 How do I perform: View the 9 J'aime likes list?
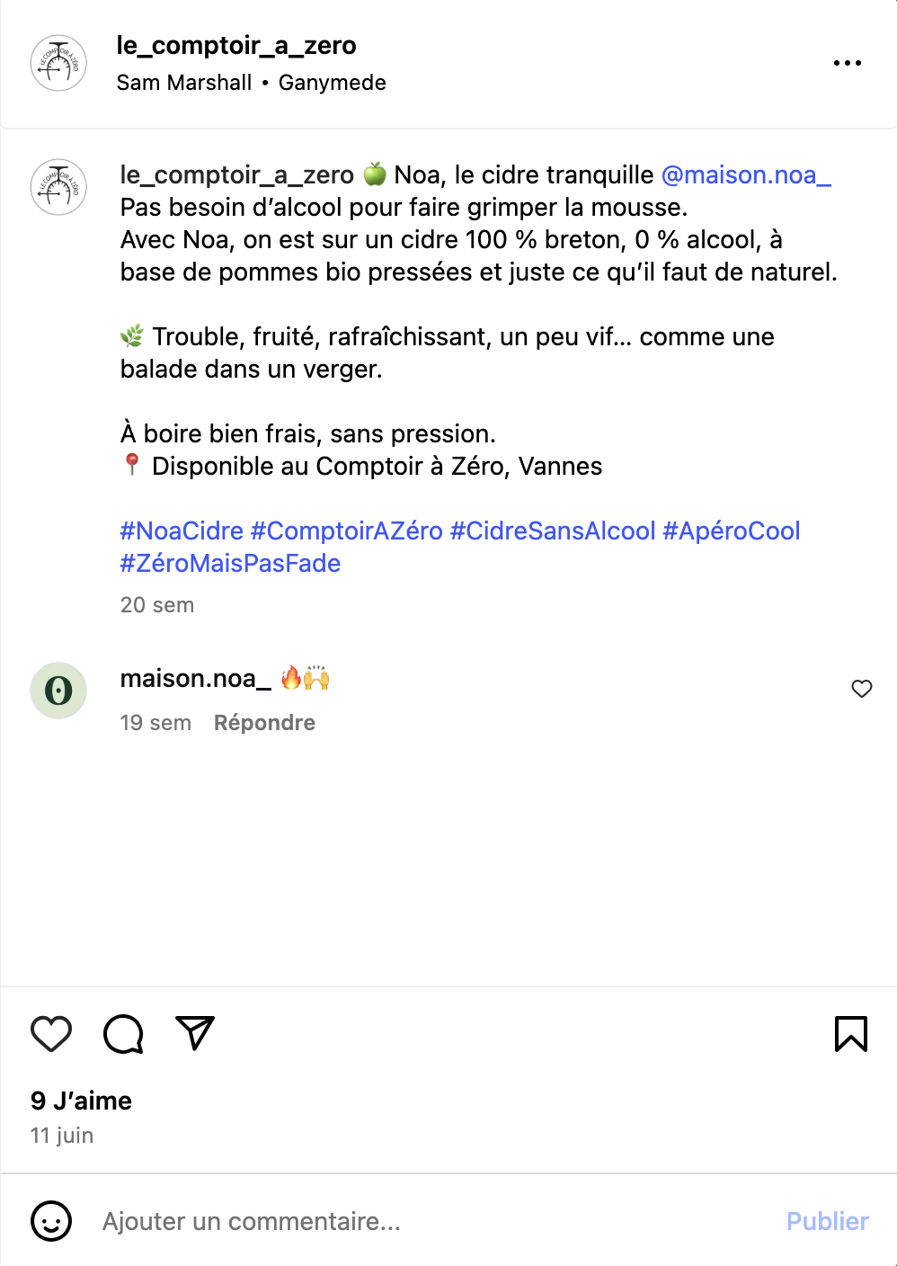coord(81,1101)
